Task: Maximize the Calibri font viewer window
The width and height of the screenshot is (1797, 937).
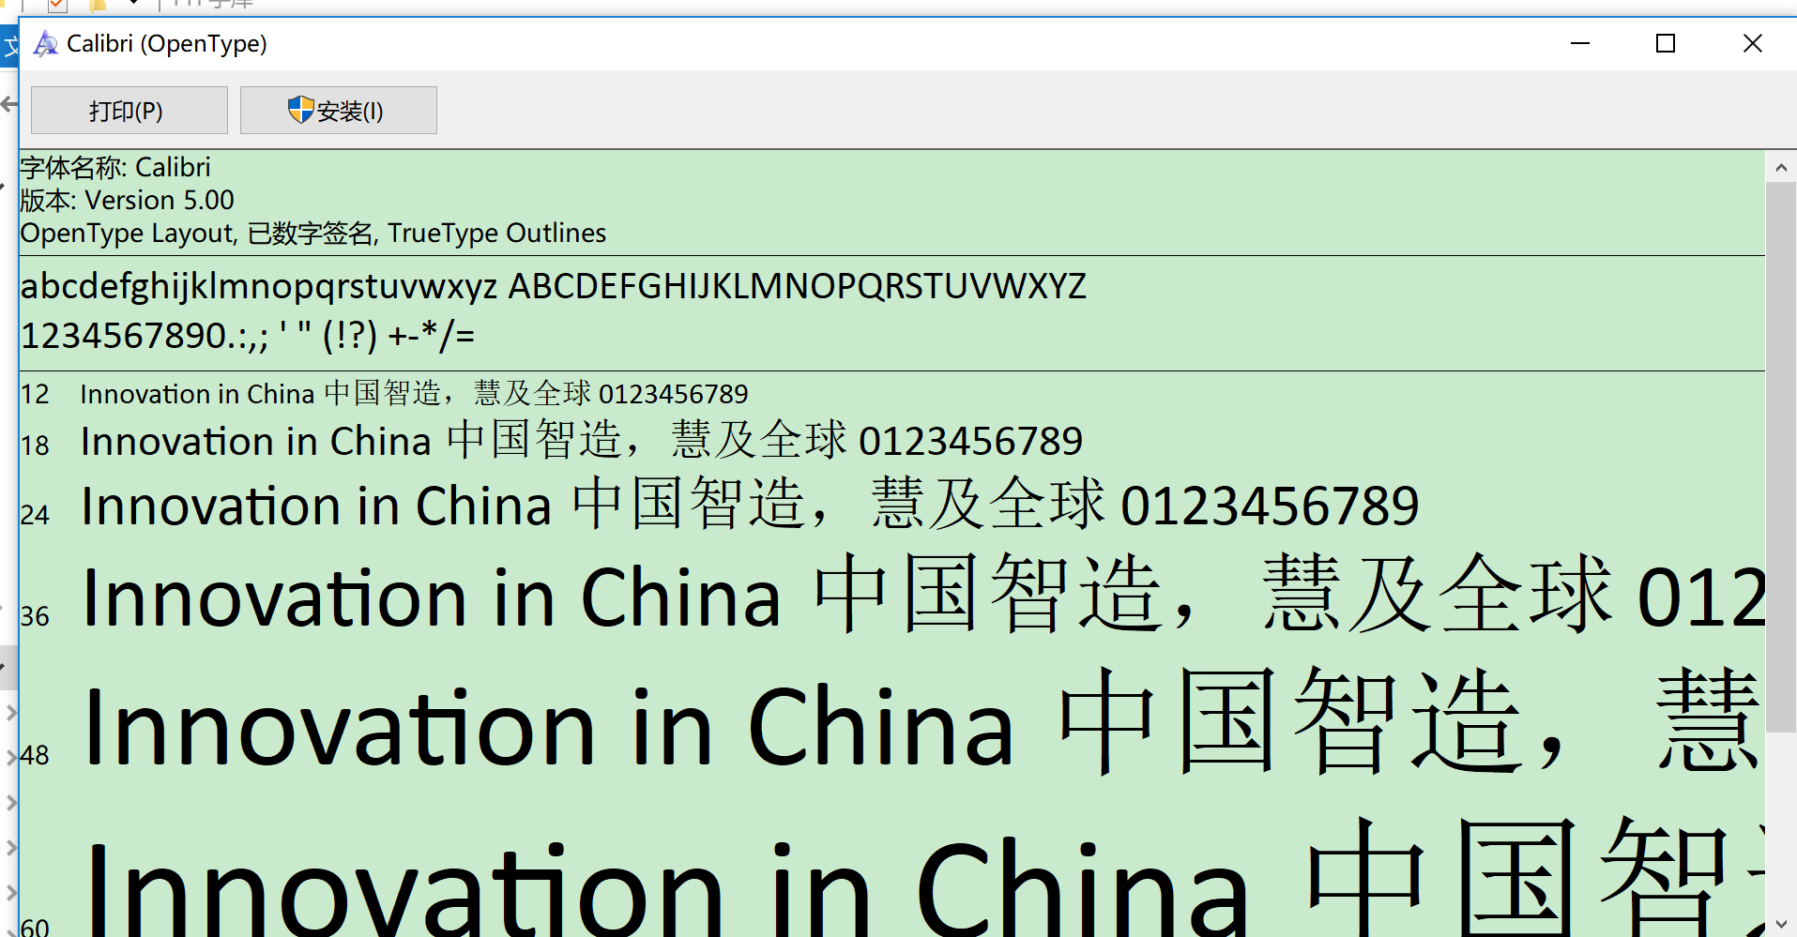Action: tap(1666, 43)
